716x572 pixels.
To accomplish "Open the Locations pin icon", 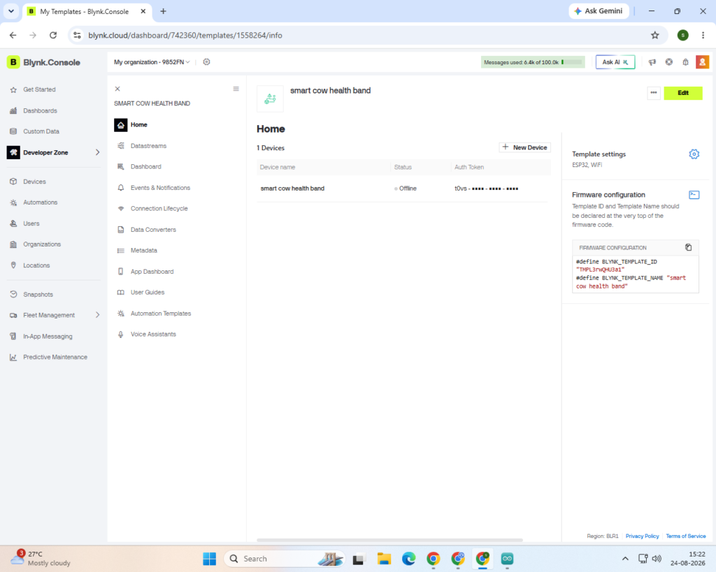I will [13, 265].
